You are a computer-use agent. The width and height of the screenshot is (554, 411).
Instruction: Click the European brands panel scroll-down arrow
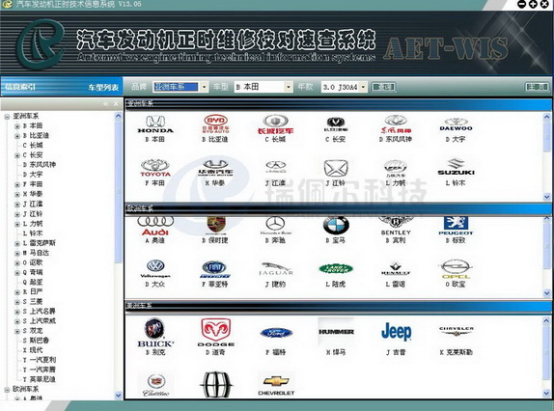[547, 293]
